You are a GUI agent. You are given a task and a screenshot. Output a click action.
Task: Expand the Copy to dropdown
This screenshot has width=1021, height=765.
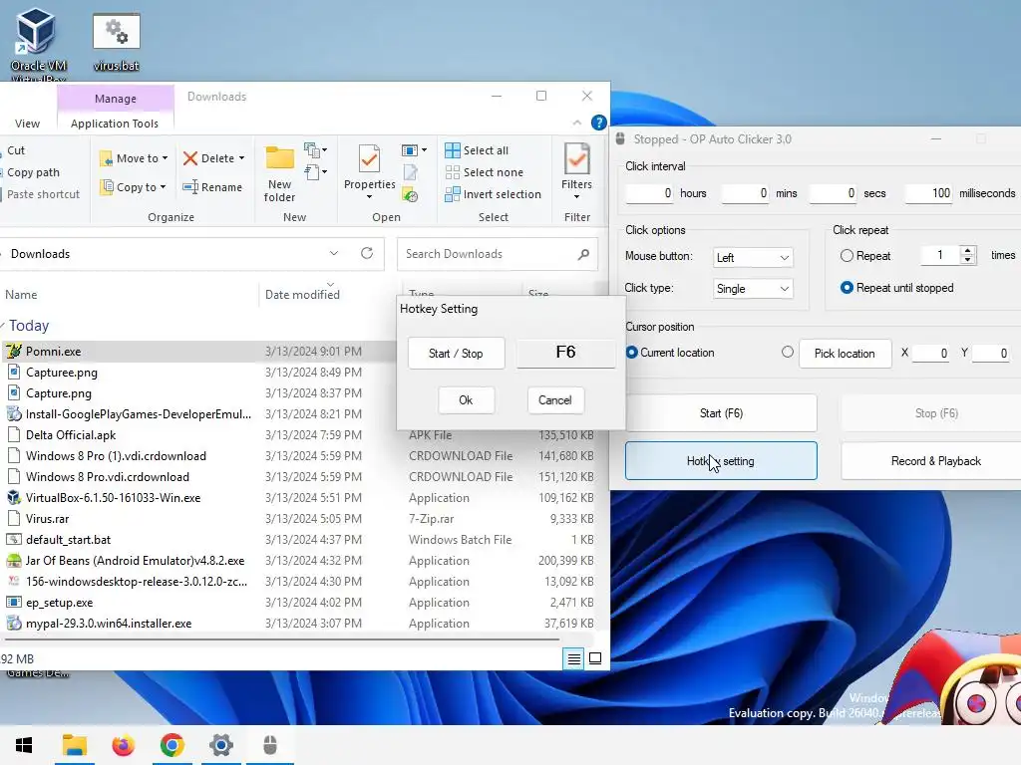pos(163,187)
